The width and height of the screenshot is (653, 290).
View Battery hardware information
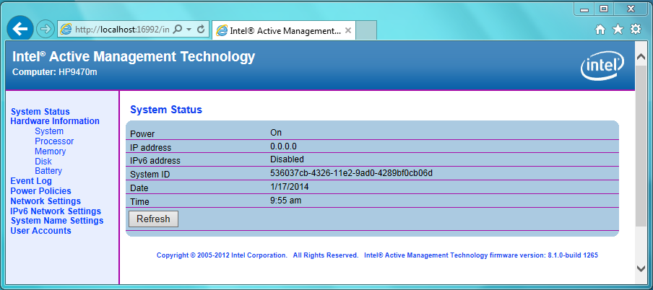click(48, 170)
